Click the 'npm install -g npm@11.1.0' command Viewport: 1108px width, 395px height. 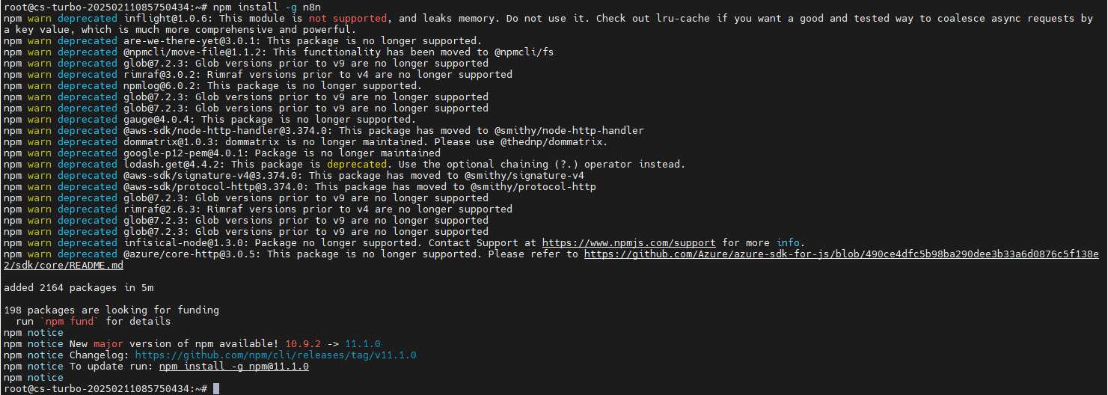(x=234, y=367)
